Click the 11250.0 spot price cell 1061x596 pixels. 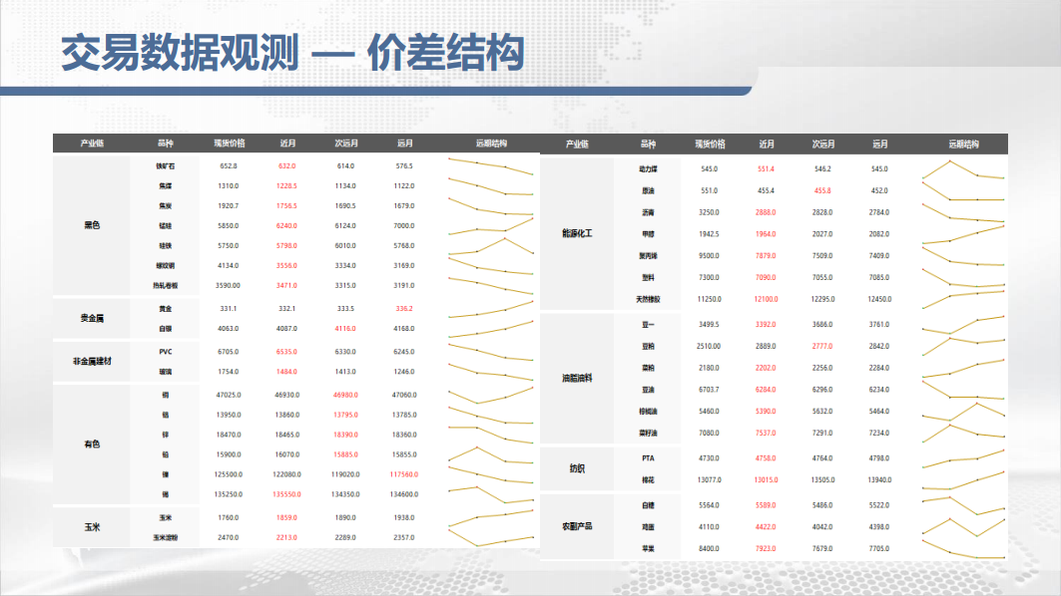710,299
